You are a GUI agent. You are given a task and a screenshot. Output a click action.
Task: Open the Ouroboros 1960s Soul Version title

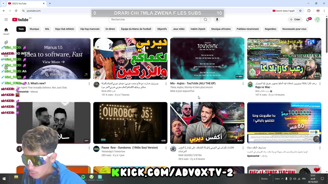click(130, 148)
